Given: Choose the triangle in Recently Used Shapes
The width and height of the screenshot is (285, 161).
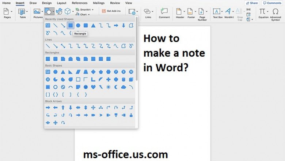Looking at the screenshot, I should [x=93, y=26].
